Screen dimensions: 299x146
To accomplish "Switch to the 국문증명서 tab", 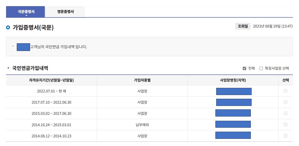I will point(26,12).
